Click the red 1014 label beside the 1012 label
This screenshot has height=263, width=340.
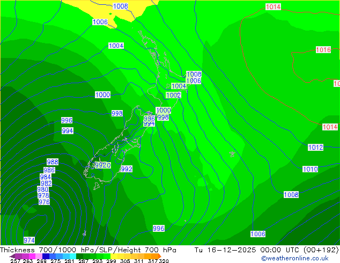coord(330,127)
